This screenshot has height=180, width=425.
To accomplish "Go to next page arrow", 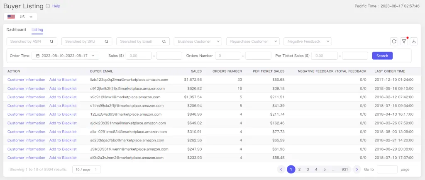I will tap(357, 169).
